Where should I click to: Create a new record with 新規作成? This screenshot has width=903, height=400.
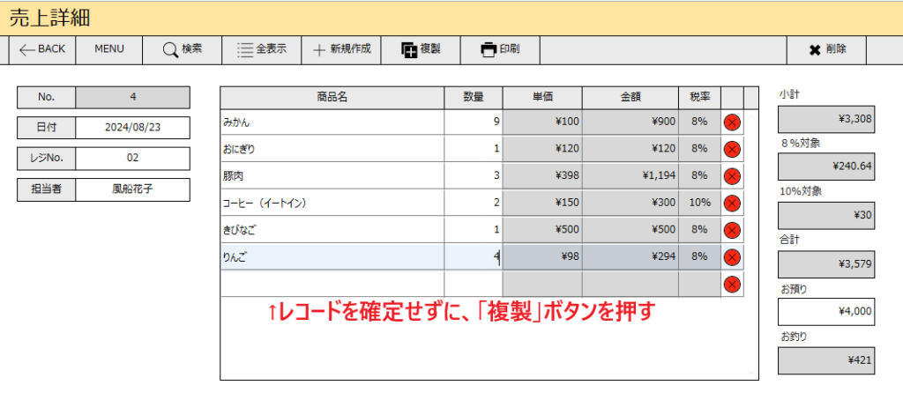341,49
